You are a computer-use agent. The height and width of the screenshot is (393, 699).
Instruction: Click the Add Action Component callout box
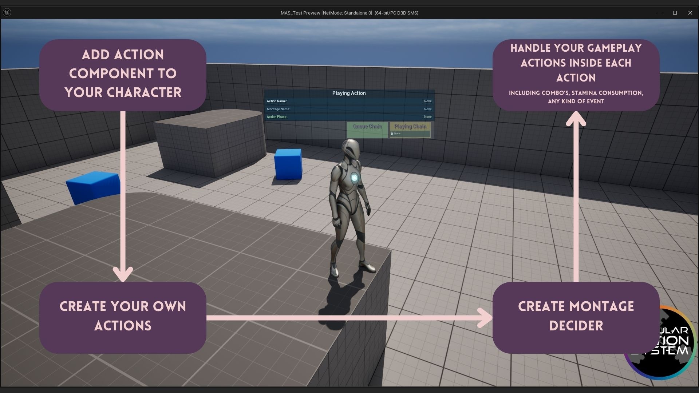pos(123,74)
